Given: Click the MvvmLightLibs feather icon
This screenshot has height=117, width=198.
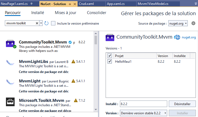Looking at the screenshot, I should pos(10,62).
